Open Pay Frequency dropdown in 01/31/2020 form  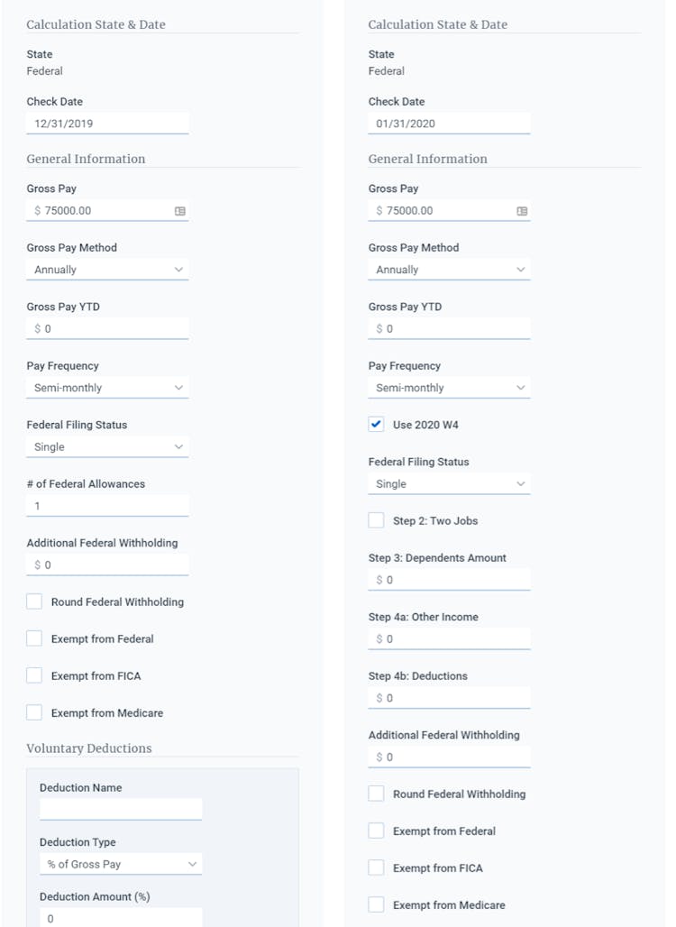[x=449, y=388]
